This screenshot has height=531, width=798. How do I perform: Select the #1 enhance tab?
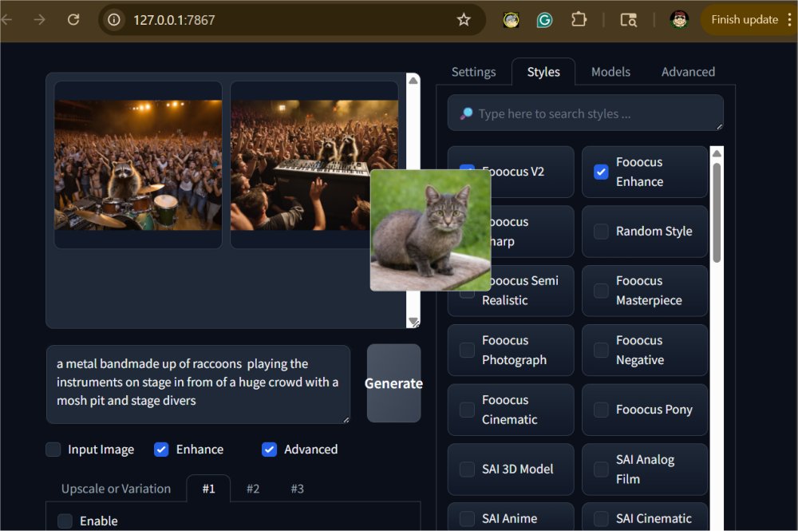tap(208, 489)
